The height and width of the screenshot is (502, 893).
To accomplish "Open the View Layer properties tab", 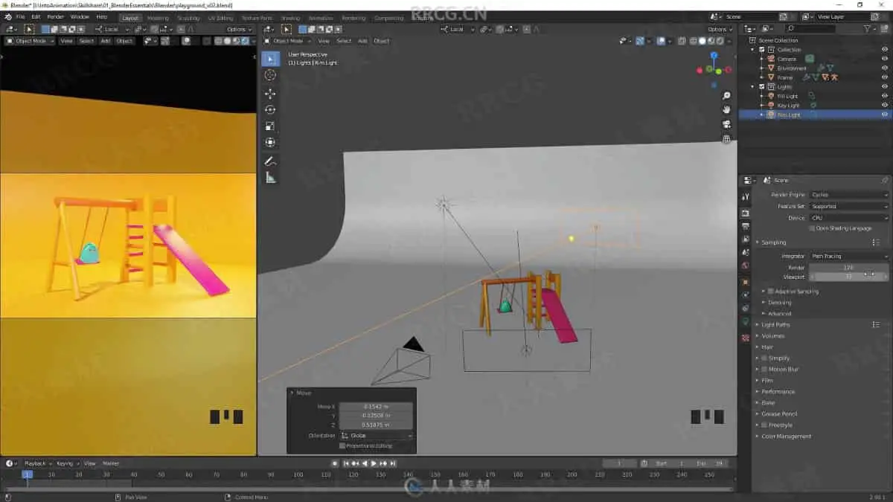I will (746, 239).
